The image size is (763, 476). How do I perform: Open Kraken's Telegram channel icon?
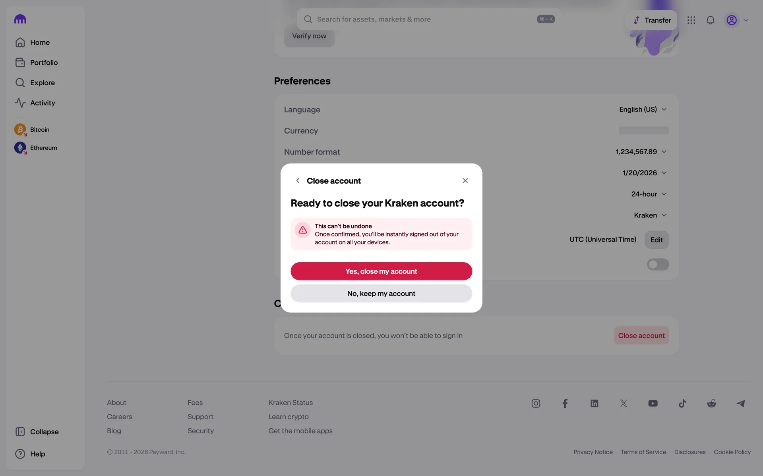741,403
